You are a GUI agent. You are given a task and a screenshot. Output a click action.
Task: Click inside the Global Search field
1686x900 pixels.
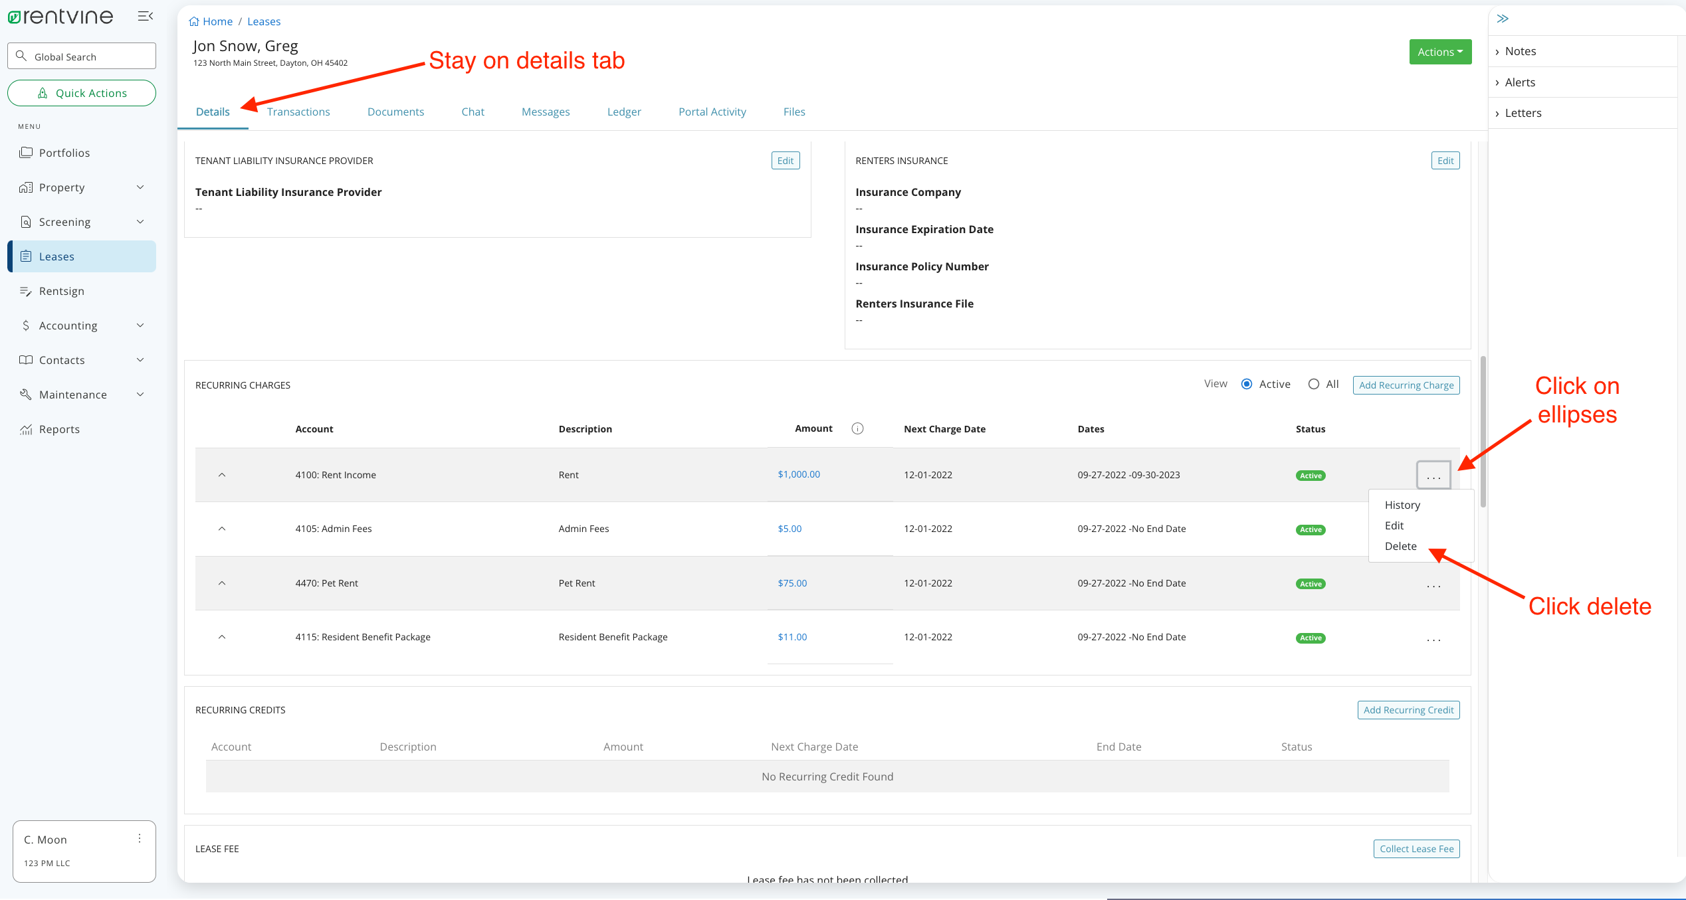(81, 56)
